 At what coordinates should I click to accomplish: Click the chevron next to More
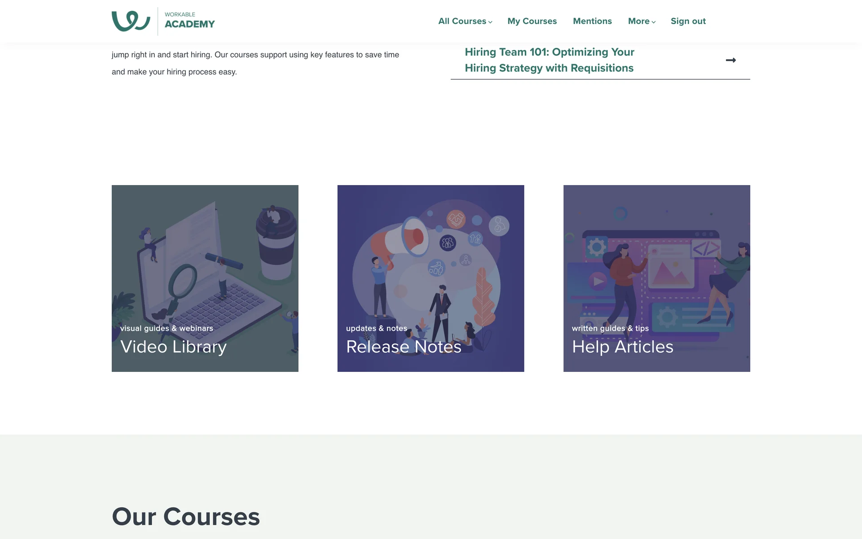point(654,22)
